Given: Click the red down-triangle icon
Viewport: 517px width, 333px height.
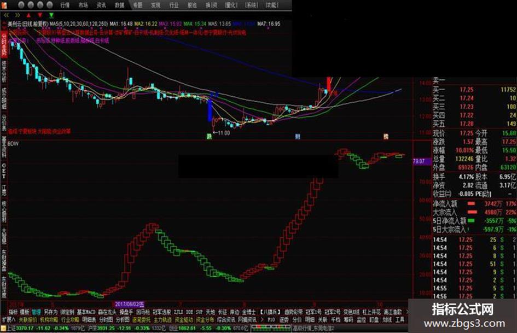Looking at the screenshot, I should tap(40, 15).
